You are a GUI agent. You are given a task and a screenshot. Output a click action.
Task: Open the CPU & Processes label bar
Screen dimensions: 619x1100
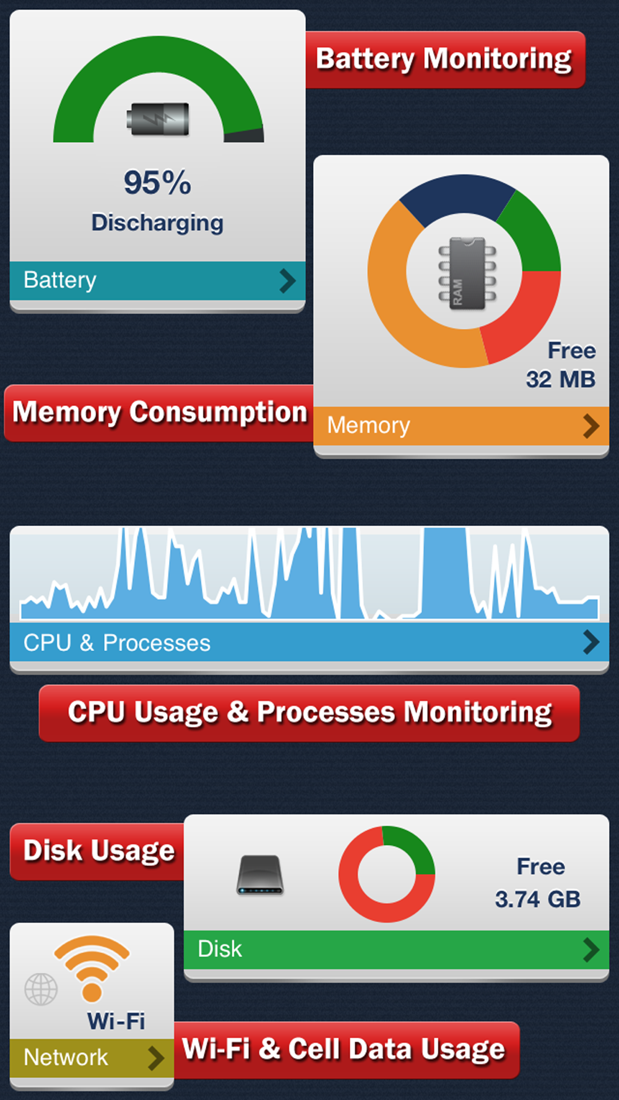point(309,642)
